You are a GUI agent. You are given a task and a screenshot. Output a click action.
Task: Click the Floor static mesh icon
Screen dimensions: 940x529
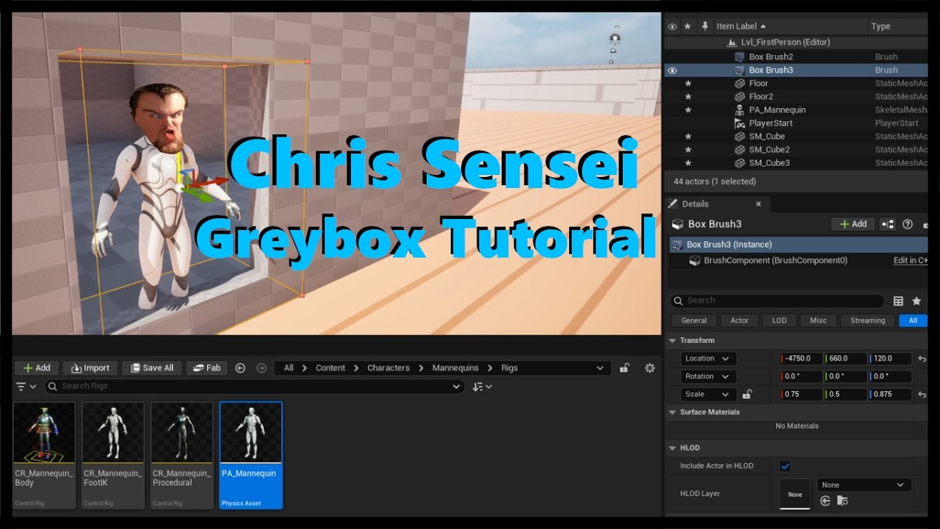tap(740, 83)
